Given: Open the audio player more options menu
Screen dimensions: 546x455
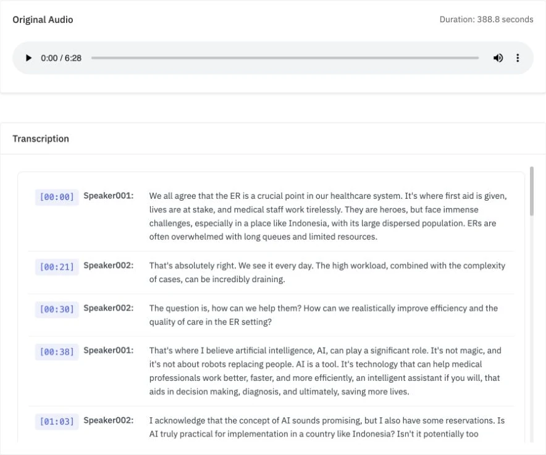Looking at the screenshot, I should [x=518, y=58].
